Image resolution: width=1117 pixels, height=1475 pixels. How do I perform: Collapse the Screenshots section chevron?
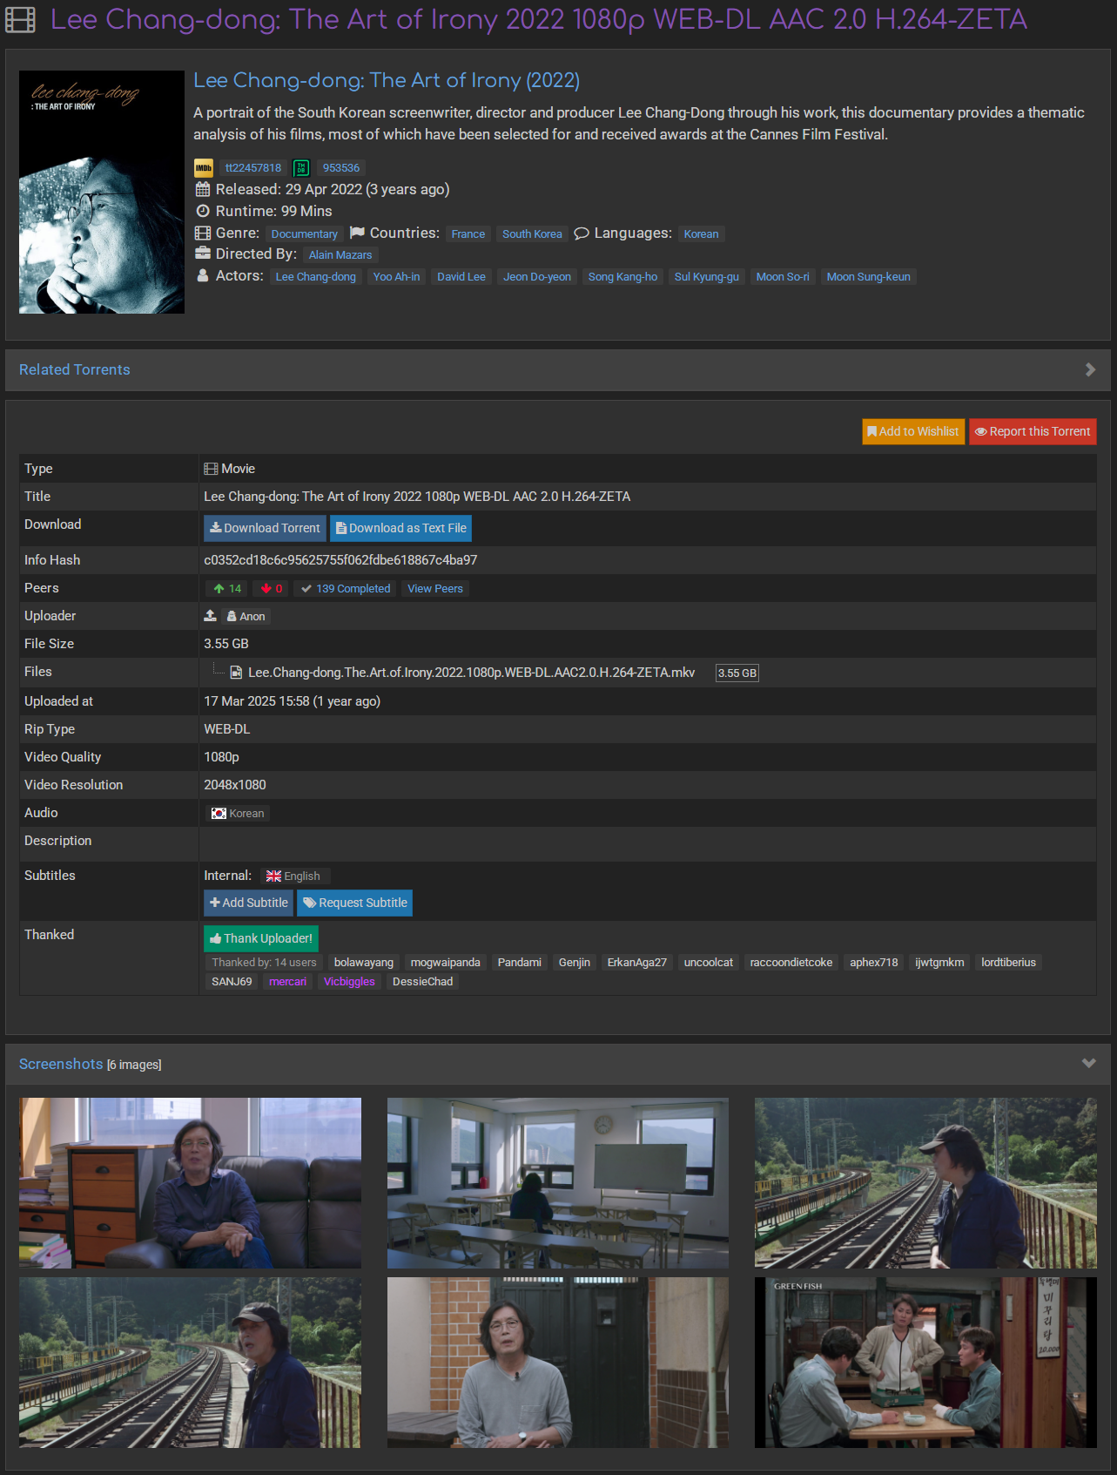point(1088,1064)
